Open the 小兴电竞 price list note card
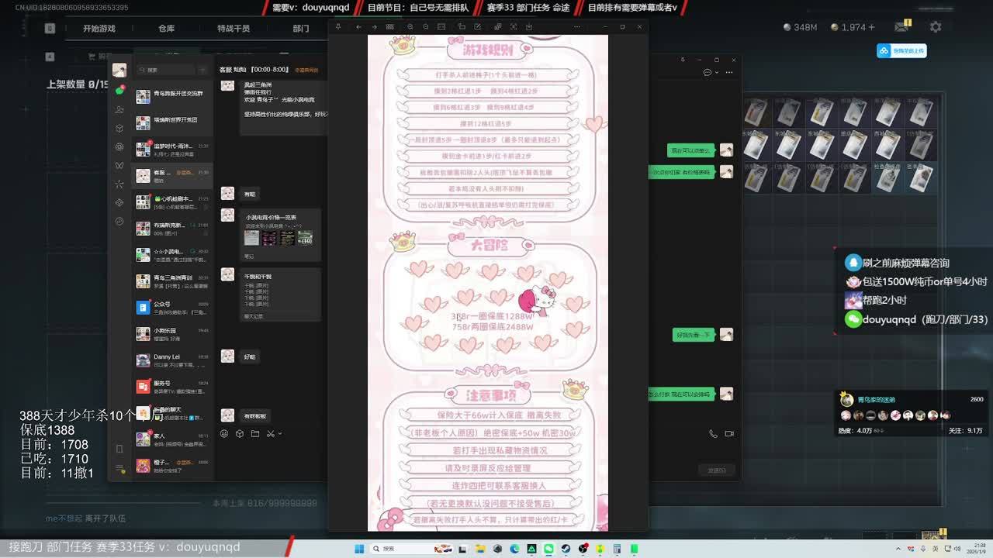Viewport: 993px width, 558px height. [x=279, y=232]
